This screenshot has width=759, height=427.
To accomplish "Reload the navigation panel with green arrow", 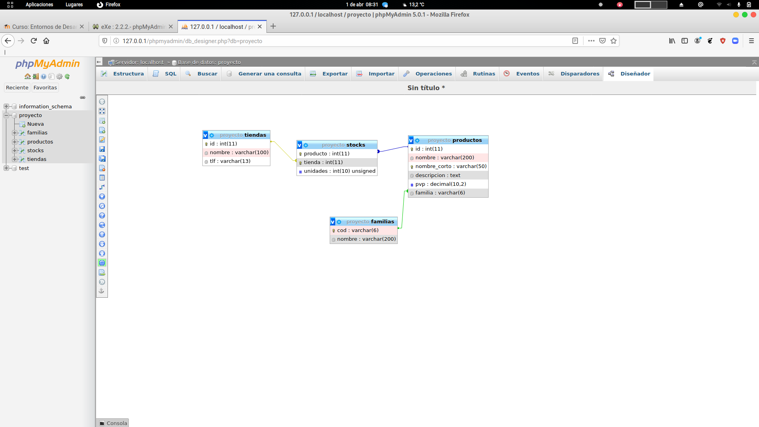I will [67, 76].
